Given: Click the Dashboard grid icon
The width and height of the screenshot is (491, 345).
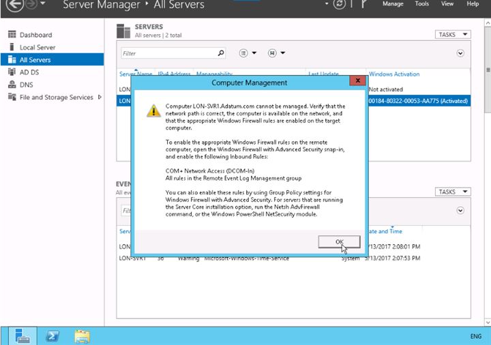Looking at the screenshot, I should pos(12,34).
